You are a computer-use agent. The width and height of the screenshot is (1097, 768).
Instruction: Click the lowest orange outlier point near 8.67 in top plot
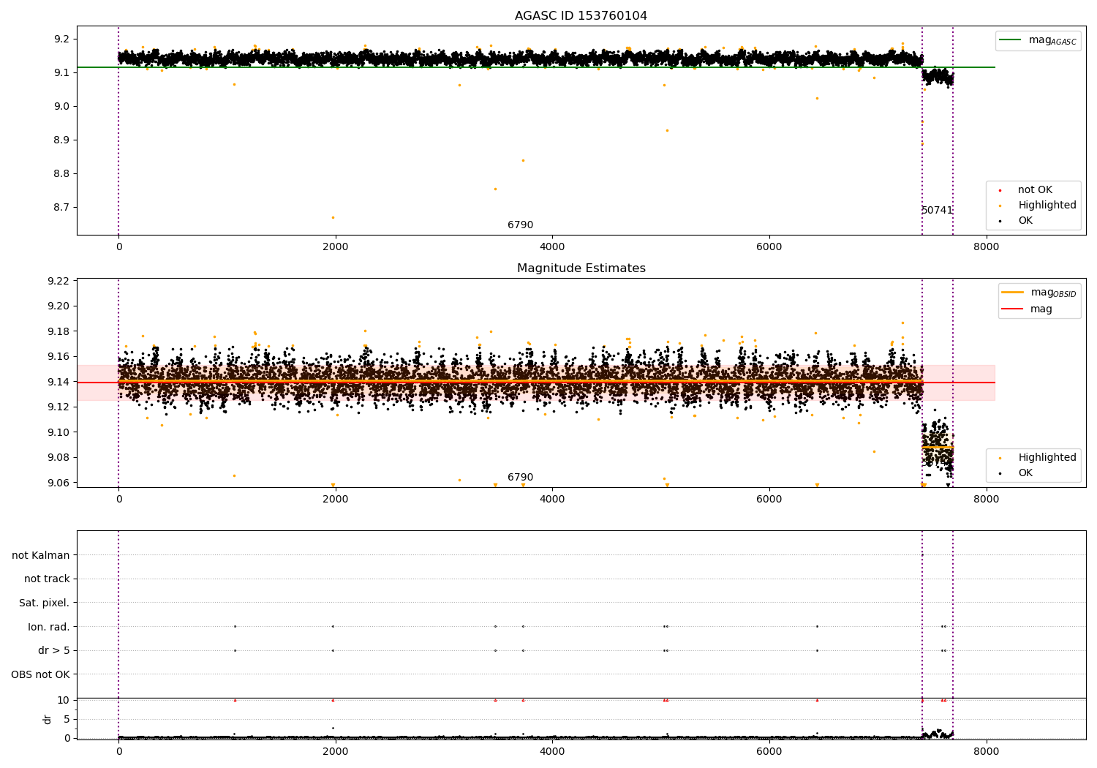(x=333, y=217)
